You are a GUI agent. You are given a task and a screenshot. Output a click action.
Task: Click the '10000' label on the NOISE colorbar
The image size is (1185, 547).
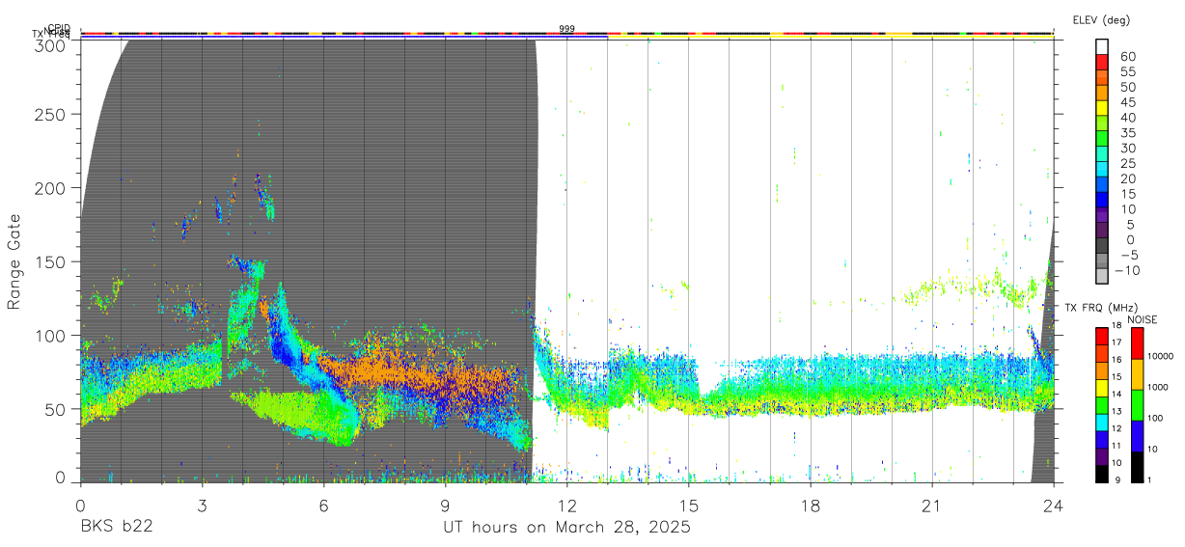(1162, 356)
